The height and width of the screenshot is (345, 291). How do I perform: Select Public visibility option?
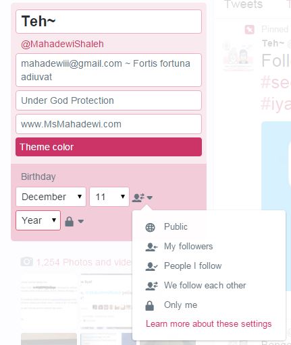click(x=176, y=227)
